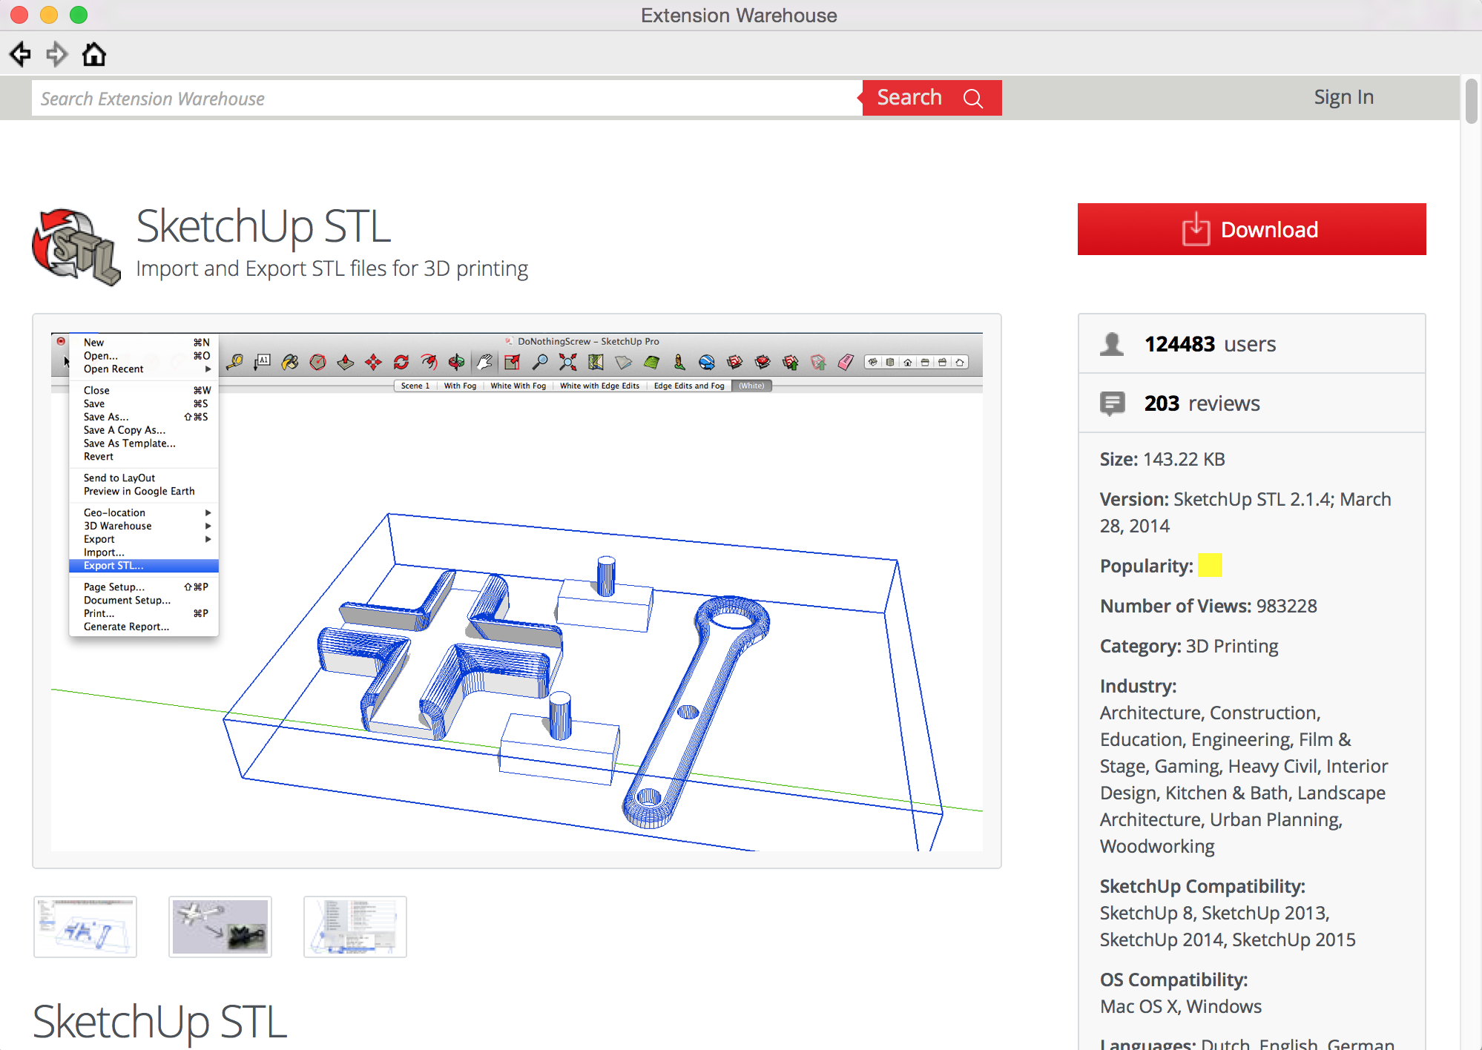Click the Mac OS X, Windows compatibility text
The width and height of the screenshot is (1482, 1050).
[x=1180, y=1006]
